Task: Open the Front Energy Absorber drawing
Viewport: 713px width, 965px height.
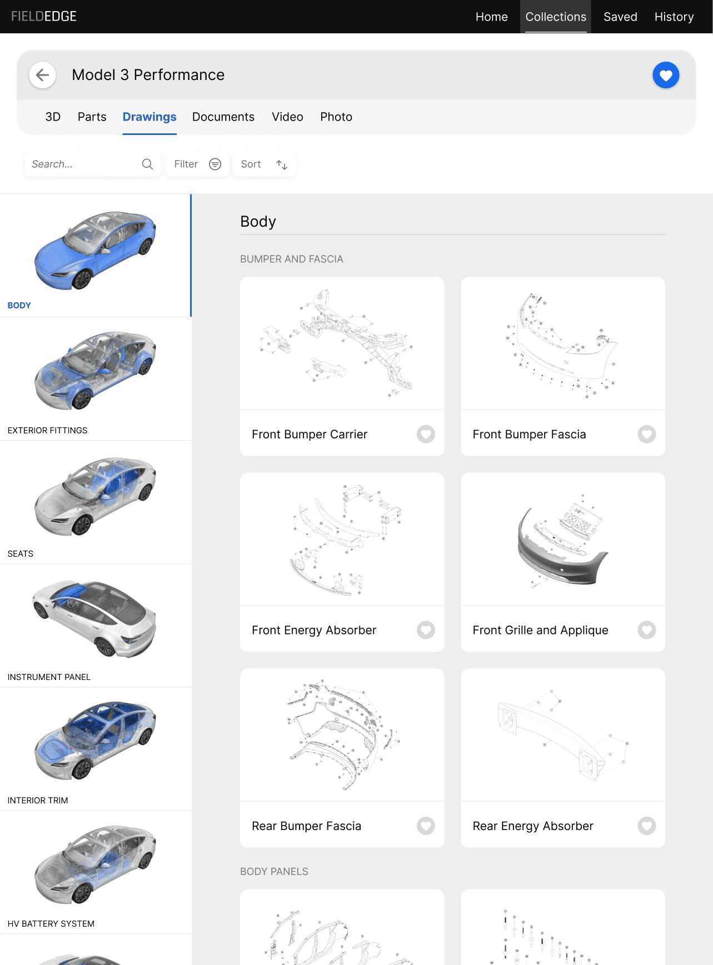Action: pos(342,539)
